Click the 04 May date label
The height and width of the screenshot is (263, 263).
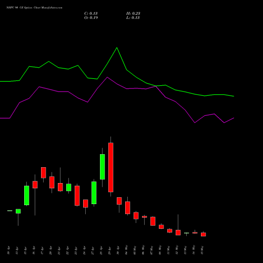point(127,250)
